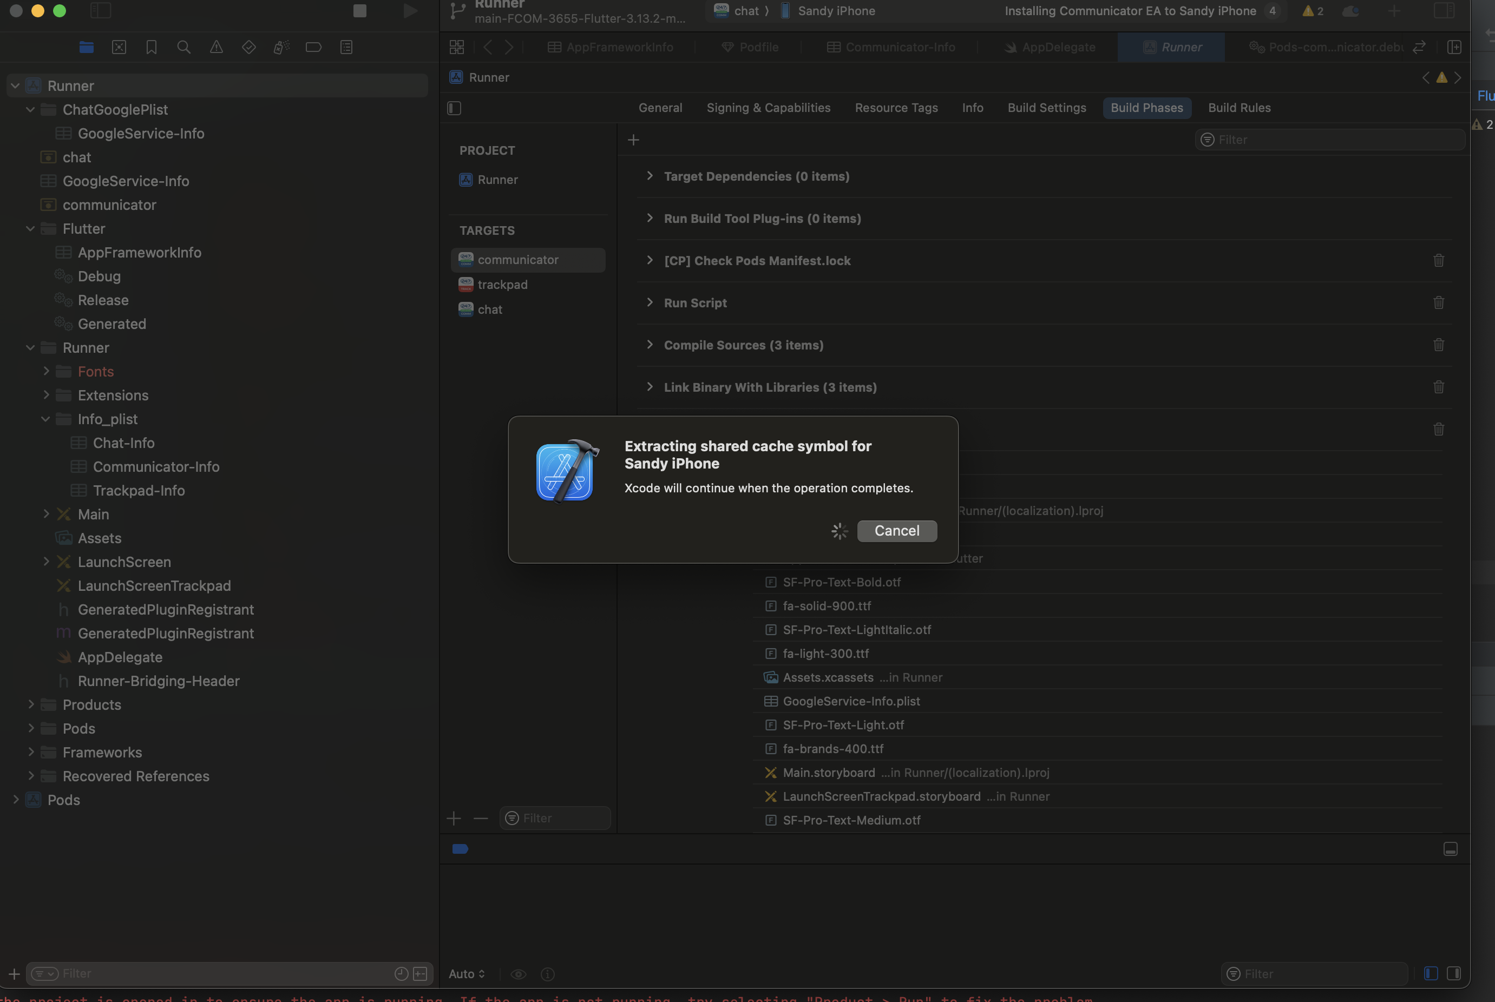Expand the Extensions folder
The height and width of the screenshot is (1002, 1495).
[x=46, y=395]
